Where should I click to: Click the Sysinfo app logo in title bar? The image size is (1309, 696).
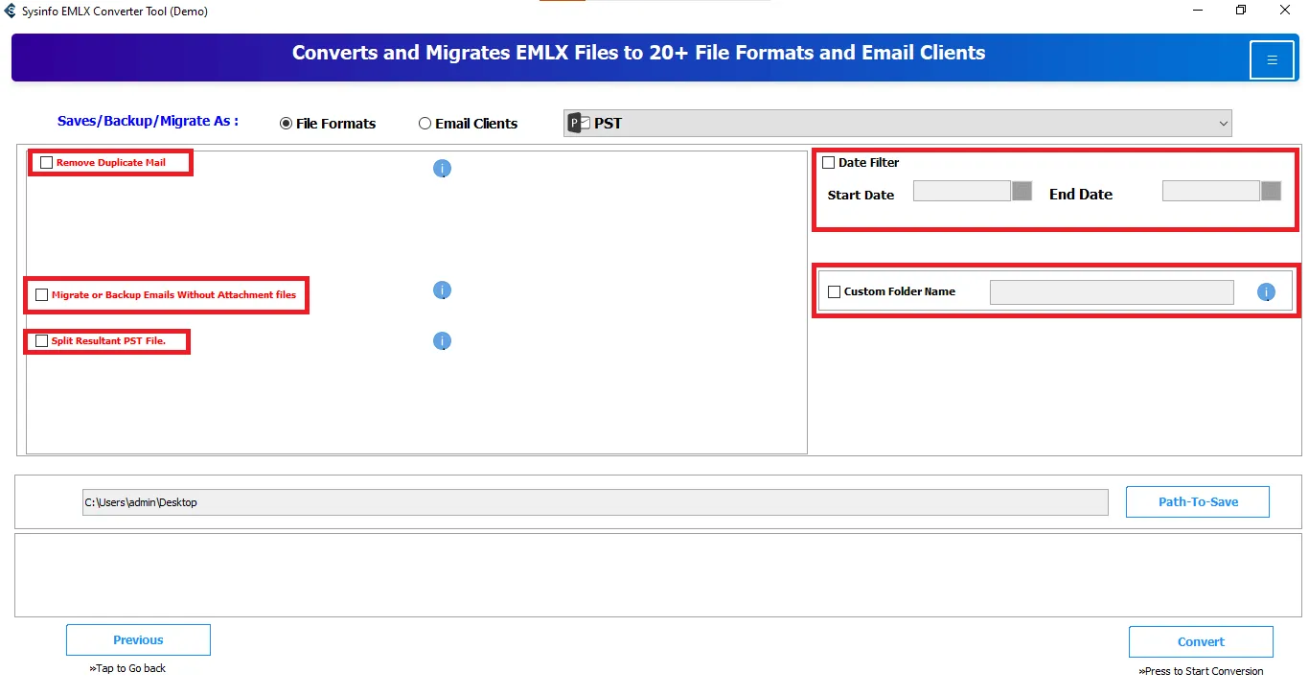coord(11,12)
